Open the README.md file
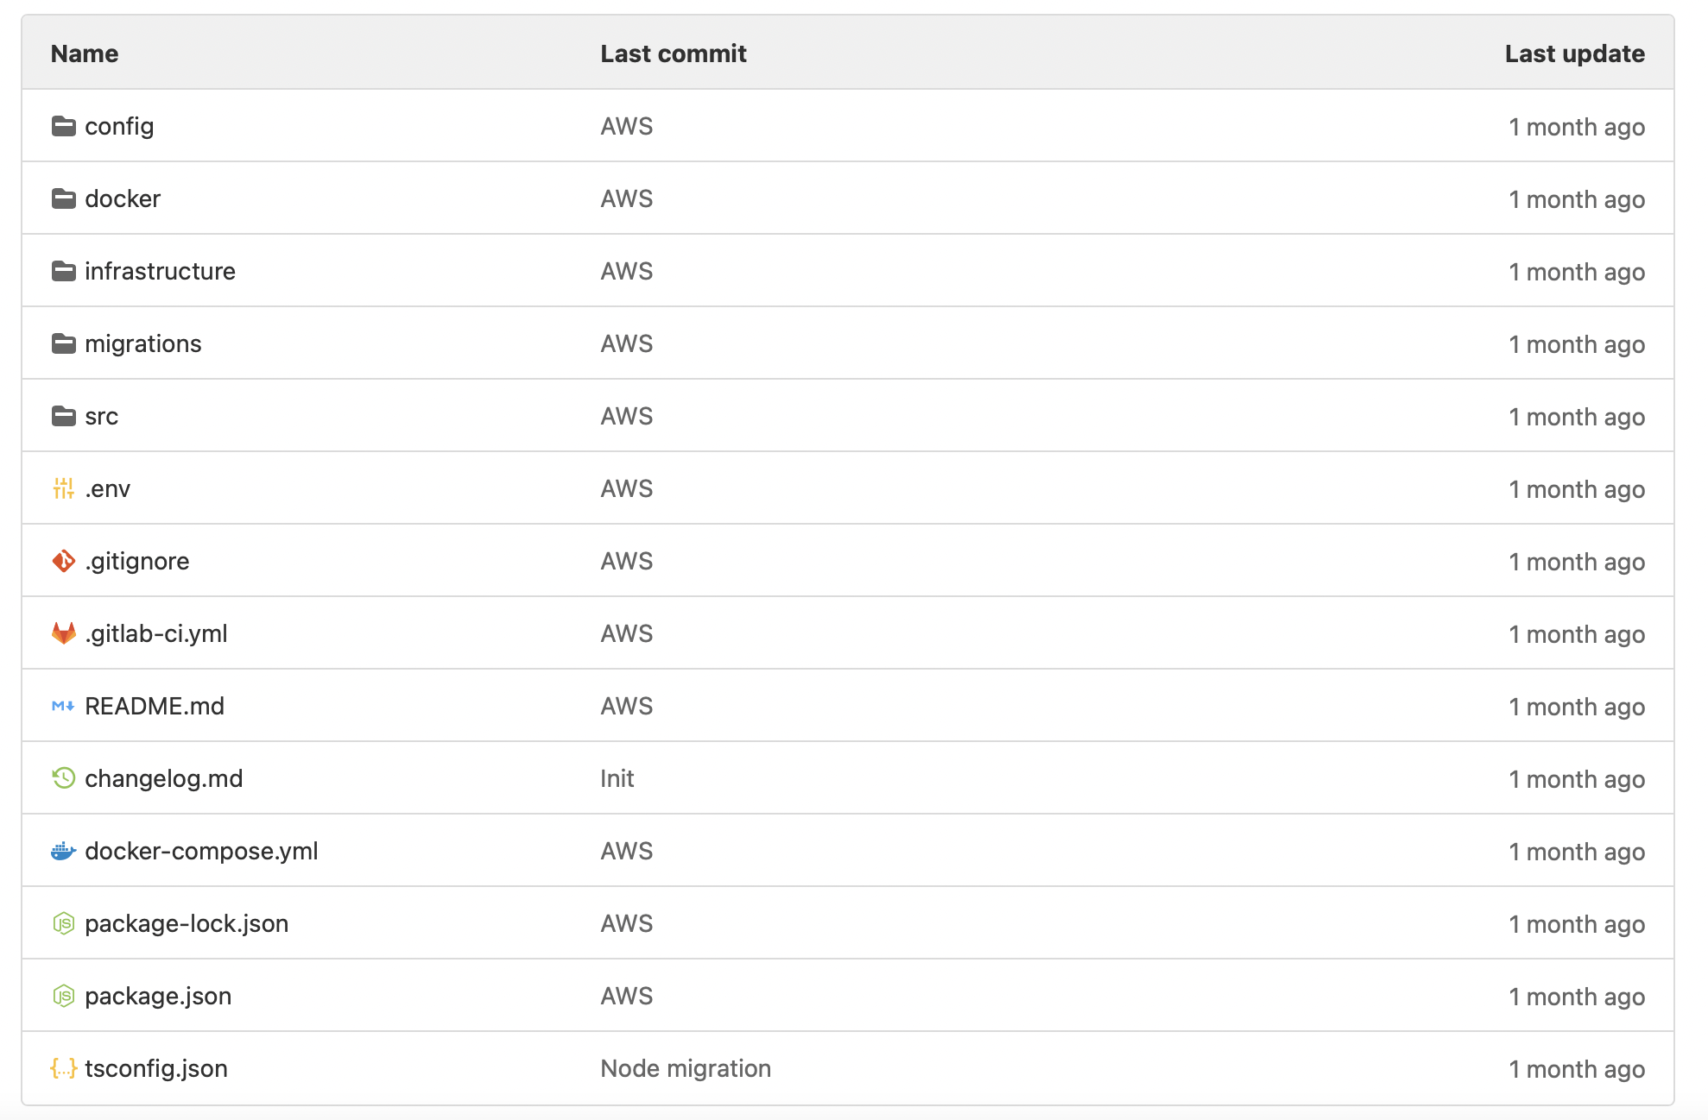 coord(155,706)
